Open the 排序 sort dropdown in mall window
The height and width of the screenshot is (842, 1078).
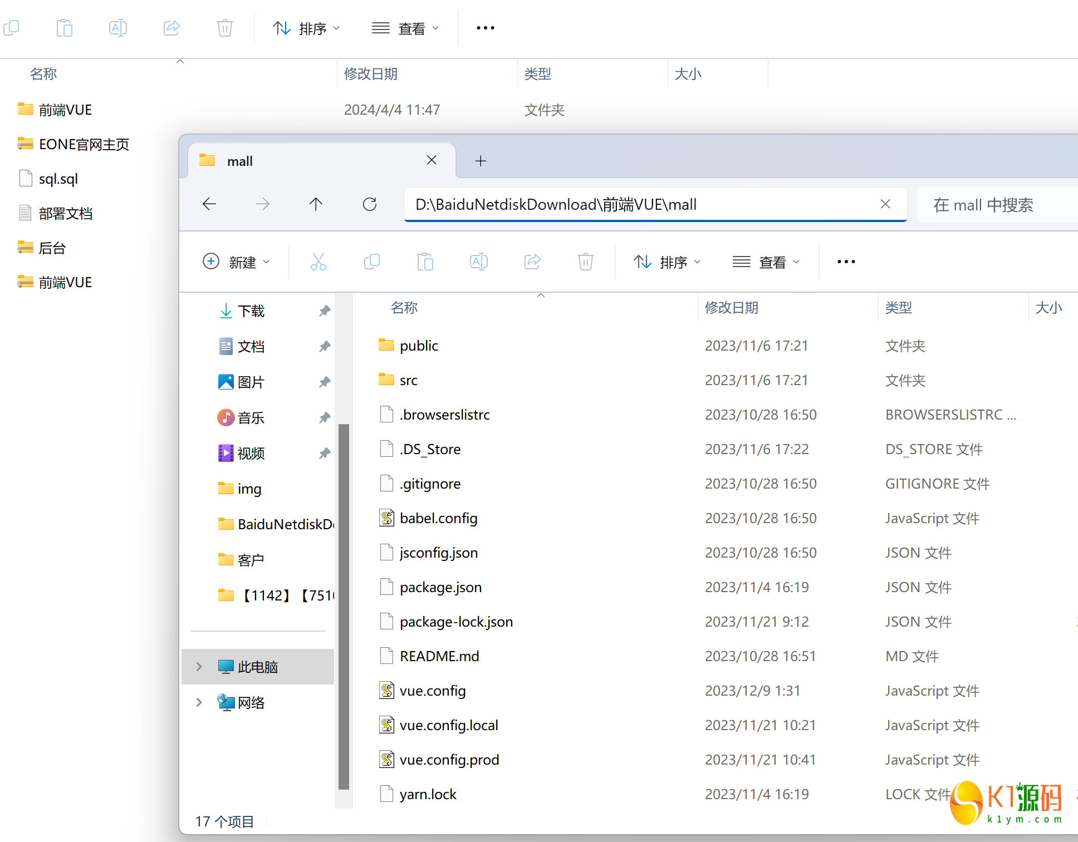(667, 262)
